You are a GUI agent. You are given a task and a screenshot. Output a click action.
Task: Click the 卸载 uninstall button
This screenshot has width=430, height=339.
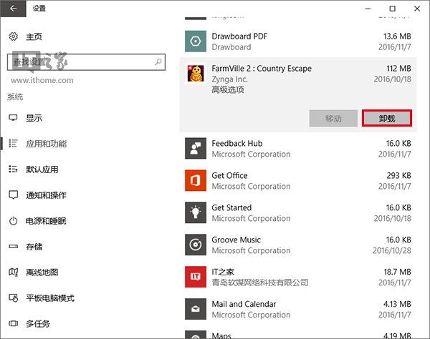tap(387, 118)
